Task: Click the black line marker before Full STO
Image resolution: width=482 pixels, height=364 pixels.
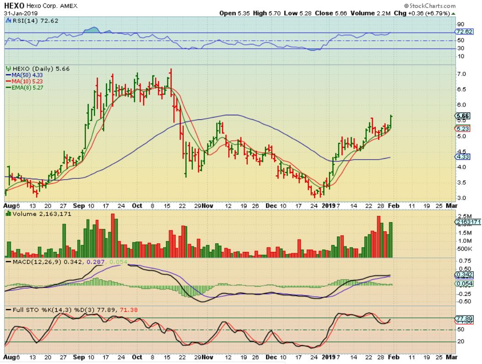Action: point(8,310)
